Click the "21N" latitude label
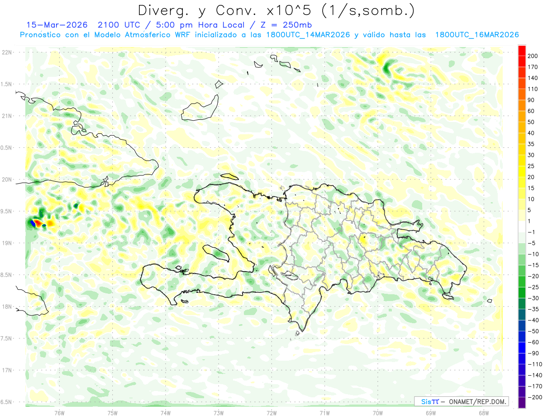 7,116
